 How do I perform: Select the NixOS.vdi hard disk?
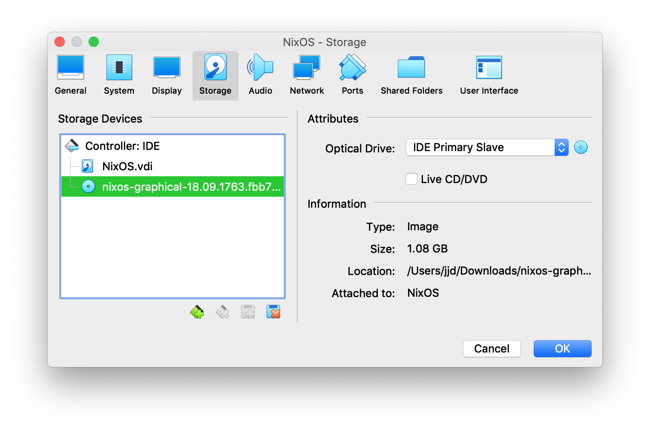[x=127, y=166]
